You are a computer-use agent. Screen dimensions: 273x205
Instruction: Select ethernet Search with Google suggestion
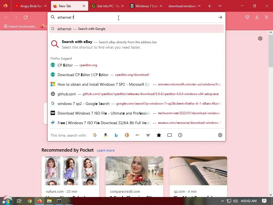pyautogui.click(x=136, y=29)
